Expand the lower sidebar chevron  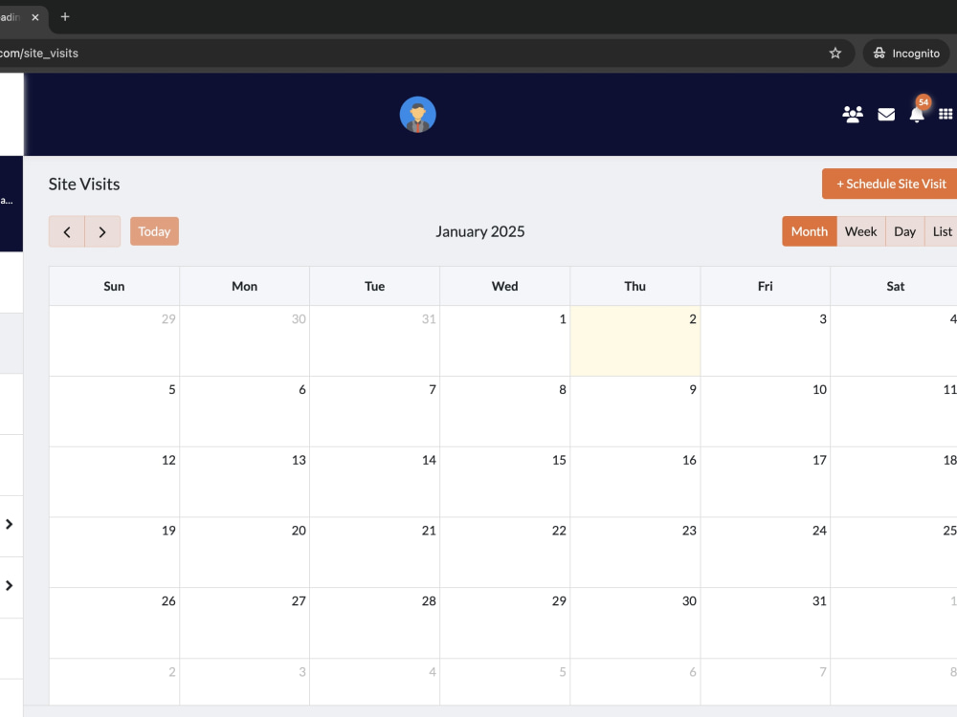10,585
